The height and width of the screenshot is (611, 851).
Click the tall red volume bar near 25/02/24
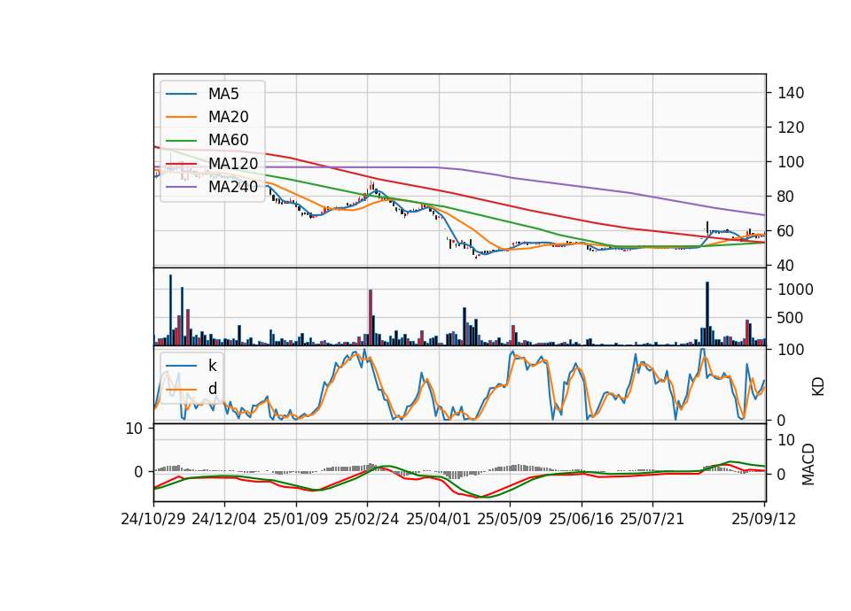click(x=371, y=317)
